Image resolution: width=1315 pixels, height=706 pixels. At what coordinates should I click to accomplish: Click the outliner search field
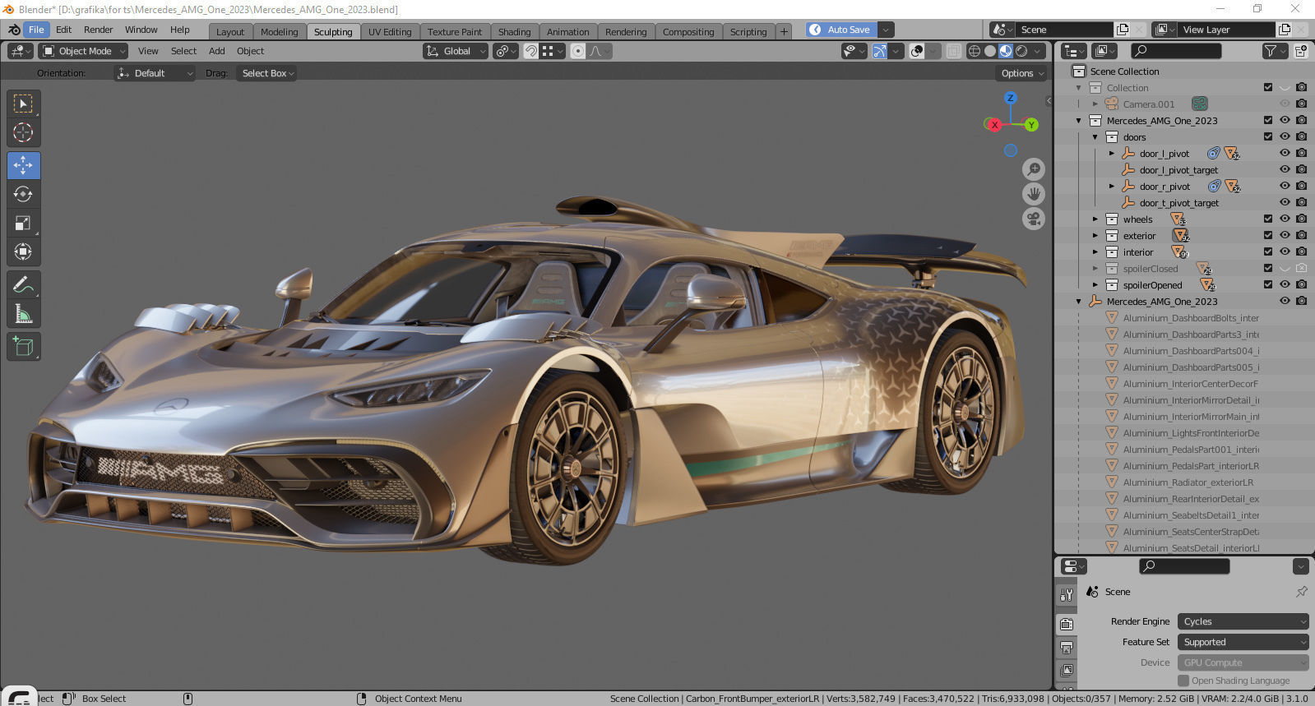click(1176, 51)
